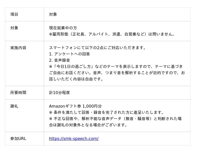The height and width of the screenshot is (153, 200).
Task: Click the text 現在就業中の方
Action: coord(63,28)
